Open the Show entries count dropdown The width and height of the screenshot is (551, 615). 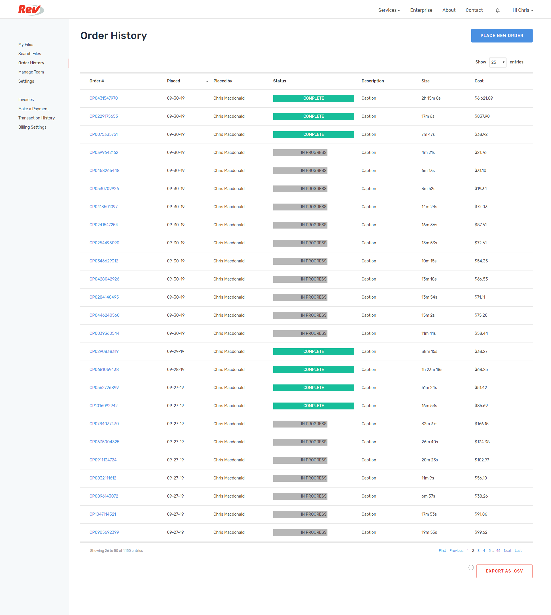click(497, 62)
